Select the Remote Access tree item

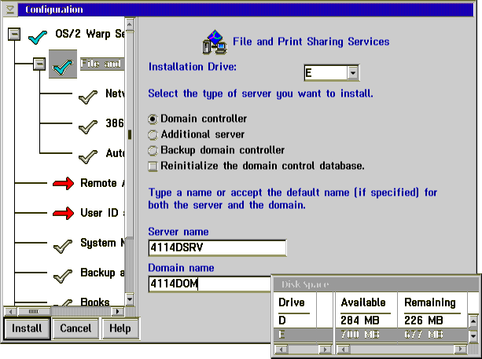click(x=102, y=183)
